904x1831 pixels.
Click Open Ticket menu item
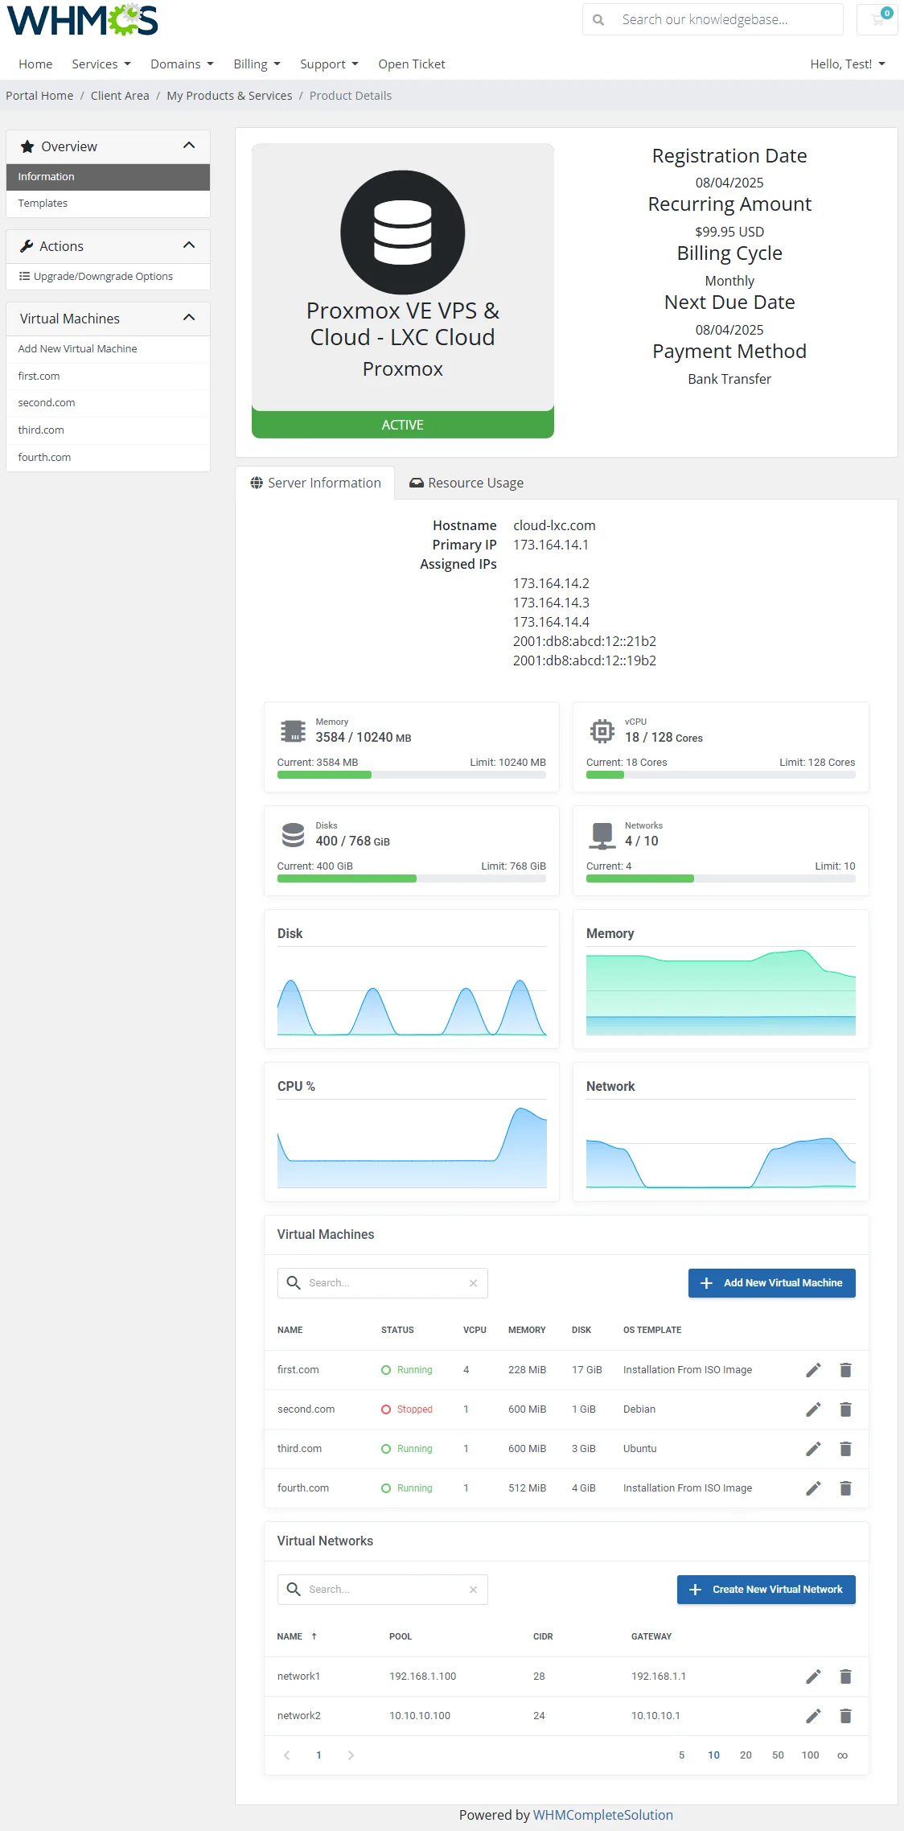coord(412,64)
